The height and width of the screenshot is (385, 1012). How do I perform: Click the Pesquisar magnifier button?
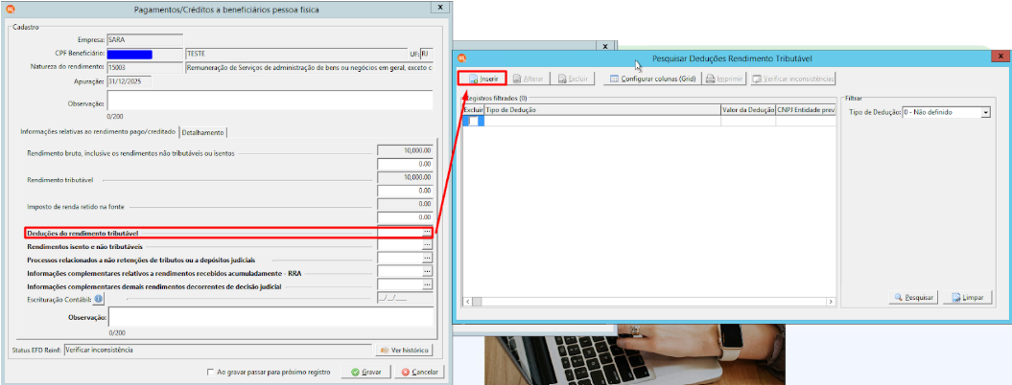pos(913,298)
